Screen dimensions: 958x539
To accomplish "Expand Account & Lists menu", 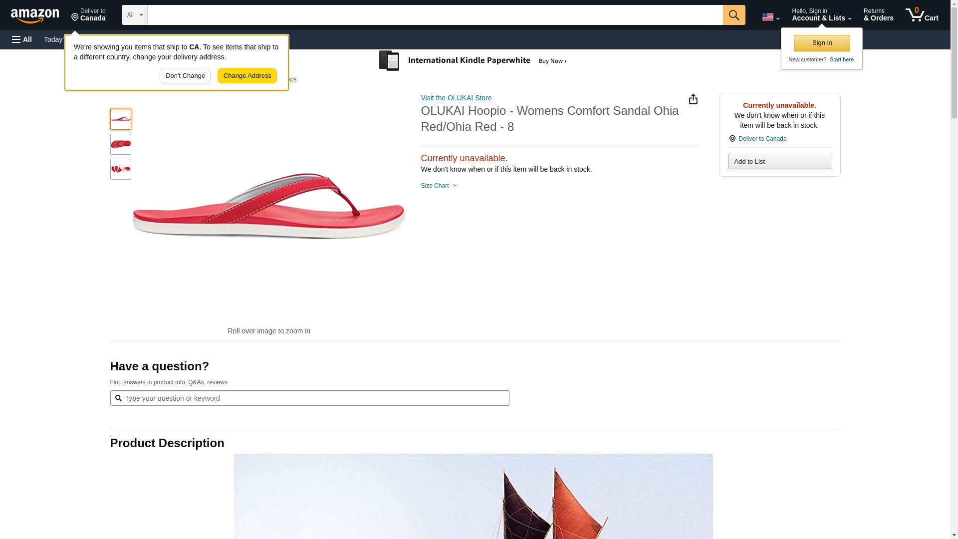I will tap(821, 15).
